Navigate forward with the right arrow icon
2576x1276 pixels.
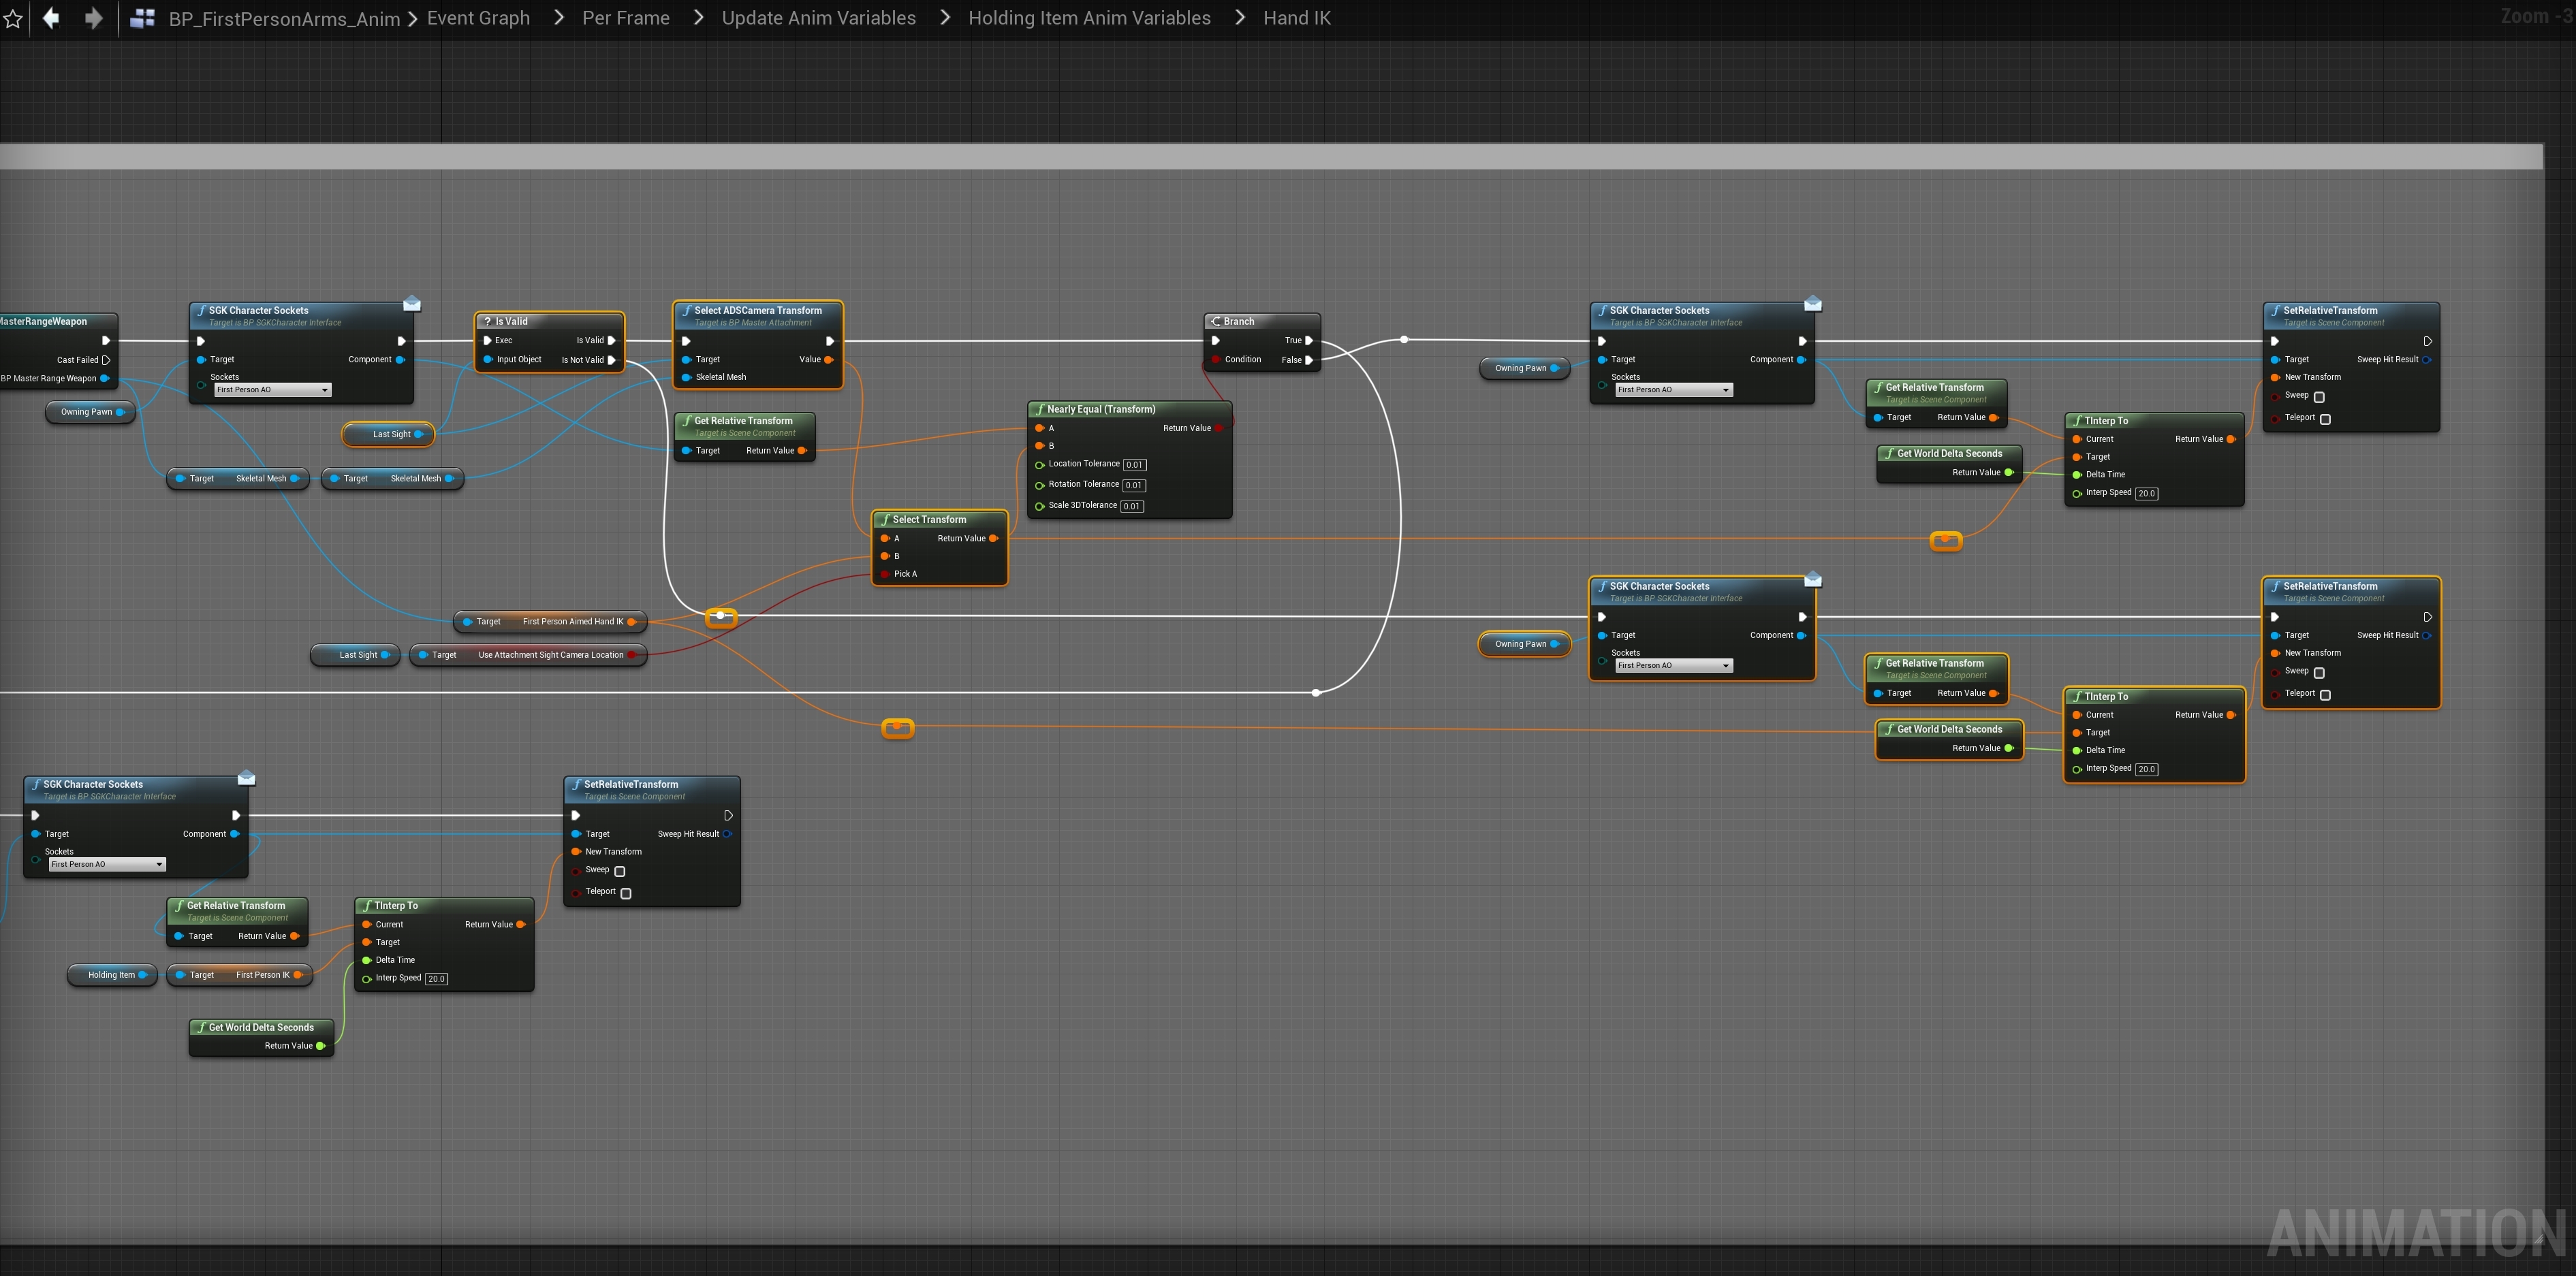click(93, 18)
